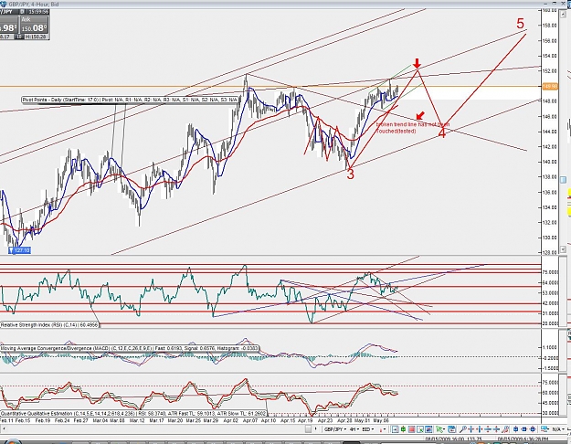Click the last blue window-layout icon
Screen dimensions: 571x444
click(533, 429)
